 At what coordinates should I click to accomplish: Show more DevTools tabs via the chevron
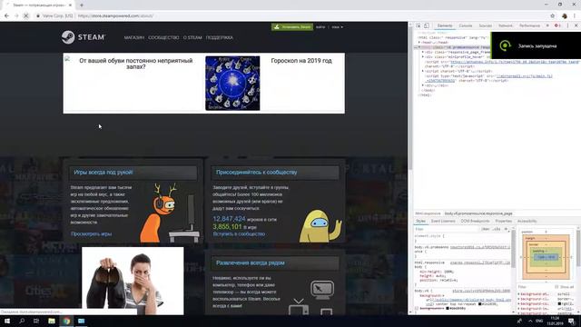coord(547,25)
